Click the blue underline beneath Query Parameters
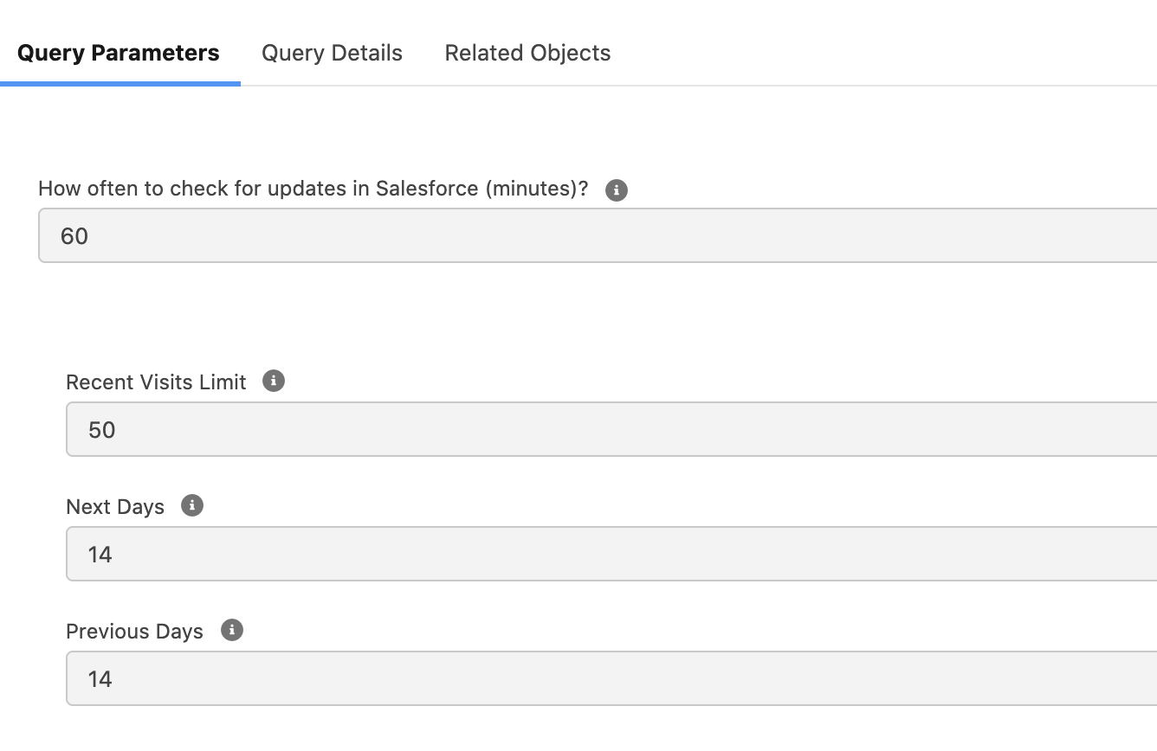The width and height of the screenshot is (1157, 751). click(120, 84)
